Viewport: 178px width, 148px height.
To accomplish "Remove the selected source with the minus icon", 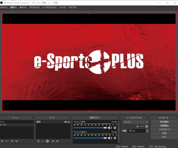I will pos(43,141).
